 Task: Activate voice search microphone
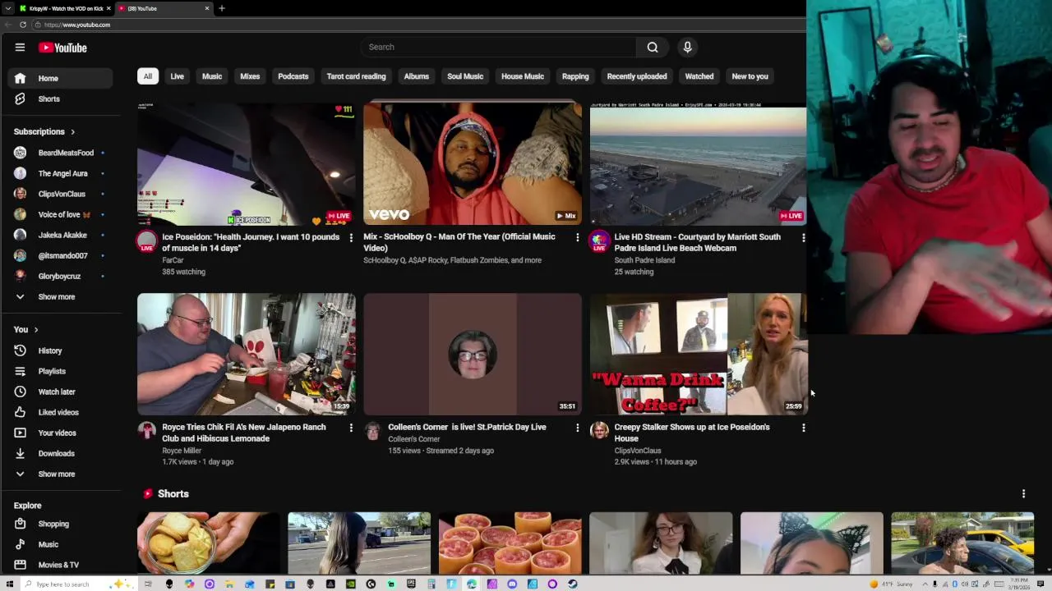pos(688,47)
